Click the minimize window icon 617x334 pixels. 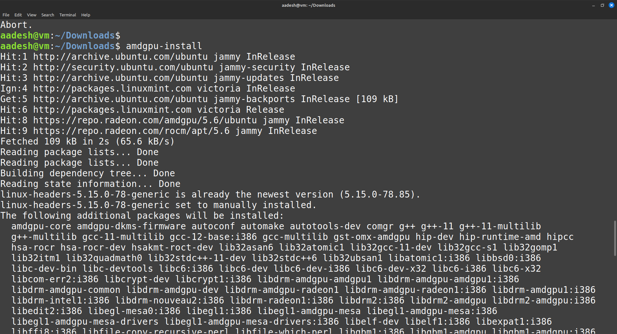593,5
